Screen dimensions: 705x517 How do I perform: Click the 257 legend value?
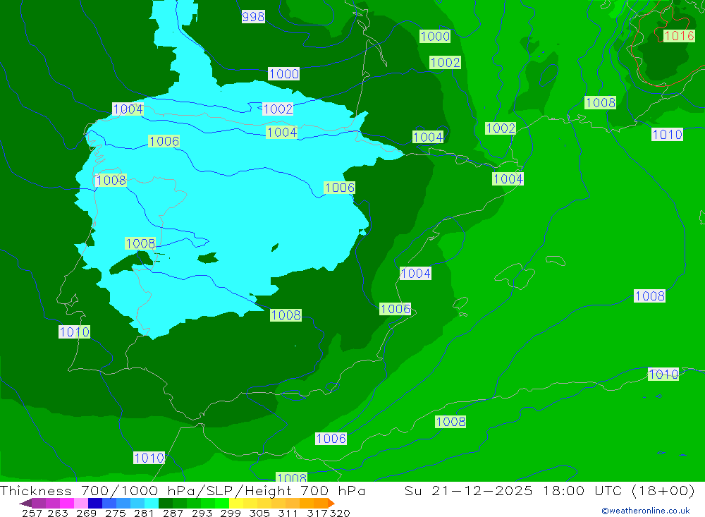click(32, 513)
